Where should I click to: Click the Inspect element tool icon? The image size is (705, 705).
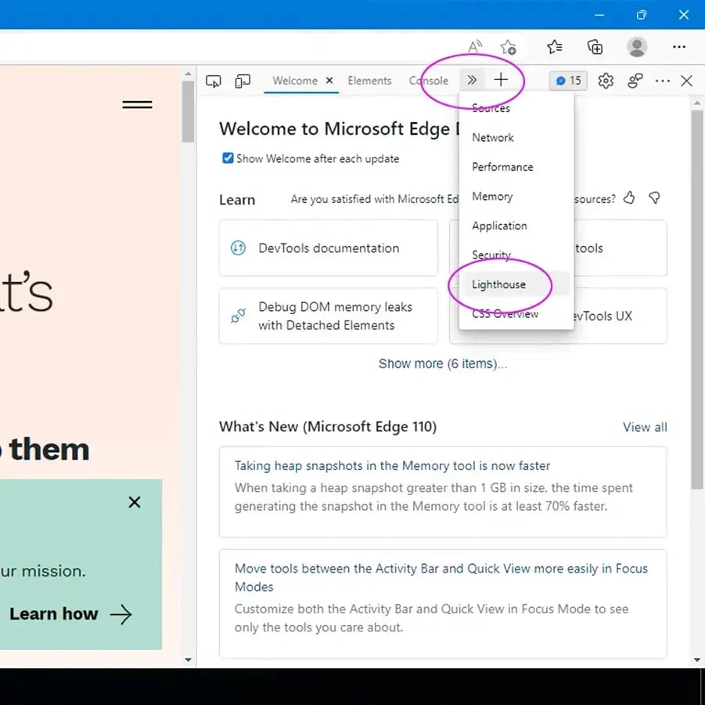click(x=214, y=81)
